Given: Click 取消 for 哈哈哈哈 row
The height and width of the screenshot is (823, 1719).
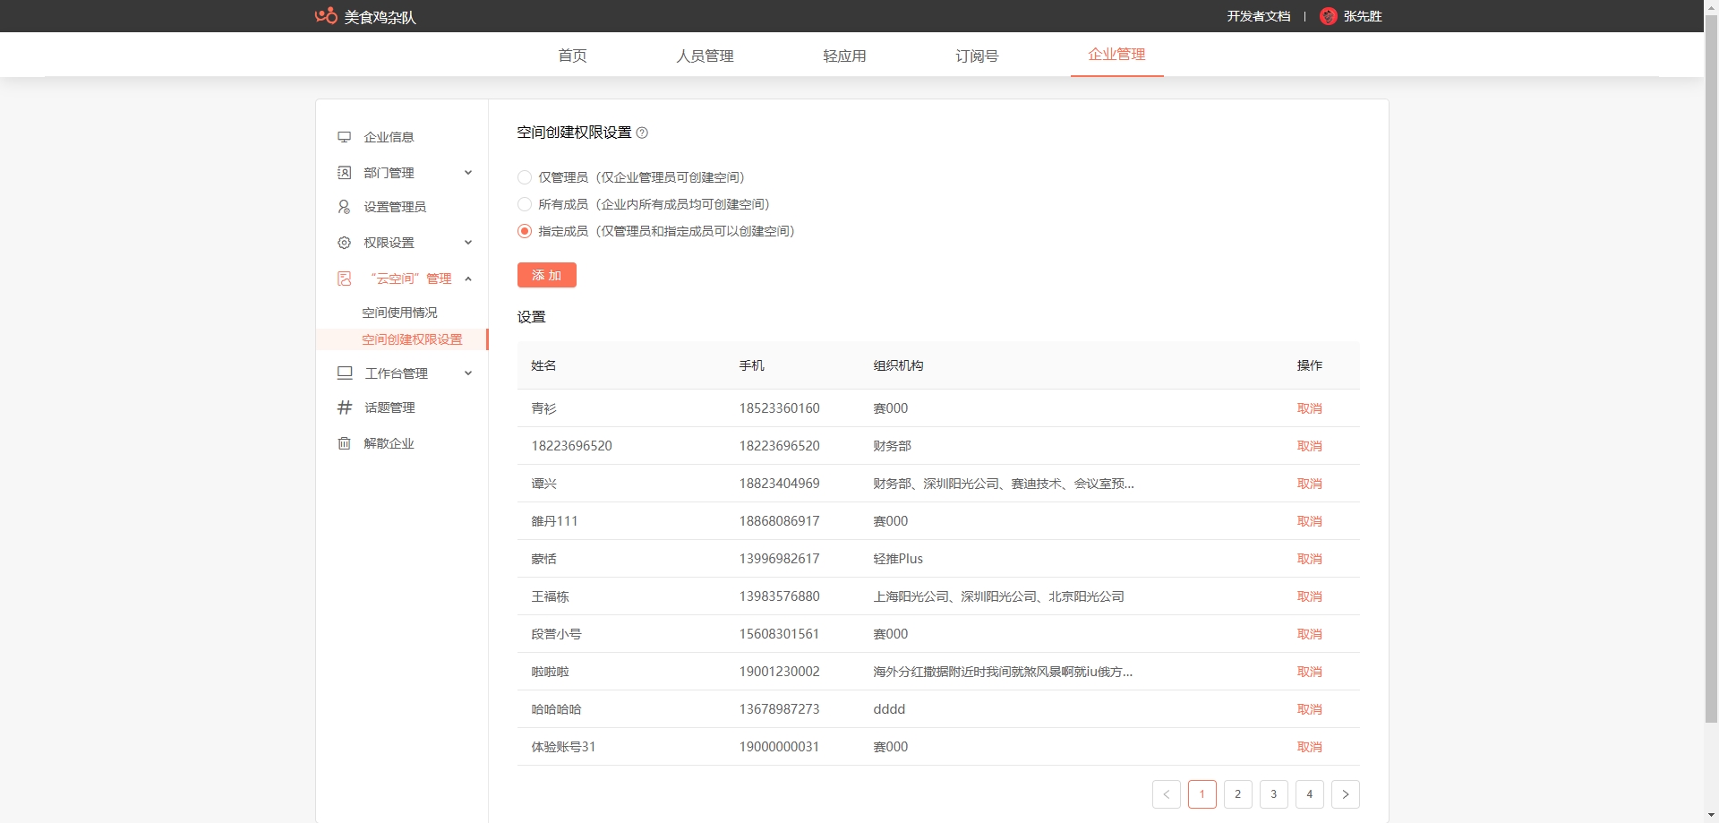Looking at the screenshot, I should point(1310,709).
